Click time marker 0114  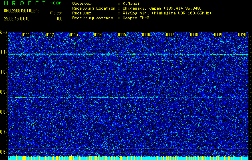(98, 35)
